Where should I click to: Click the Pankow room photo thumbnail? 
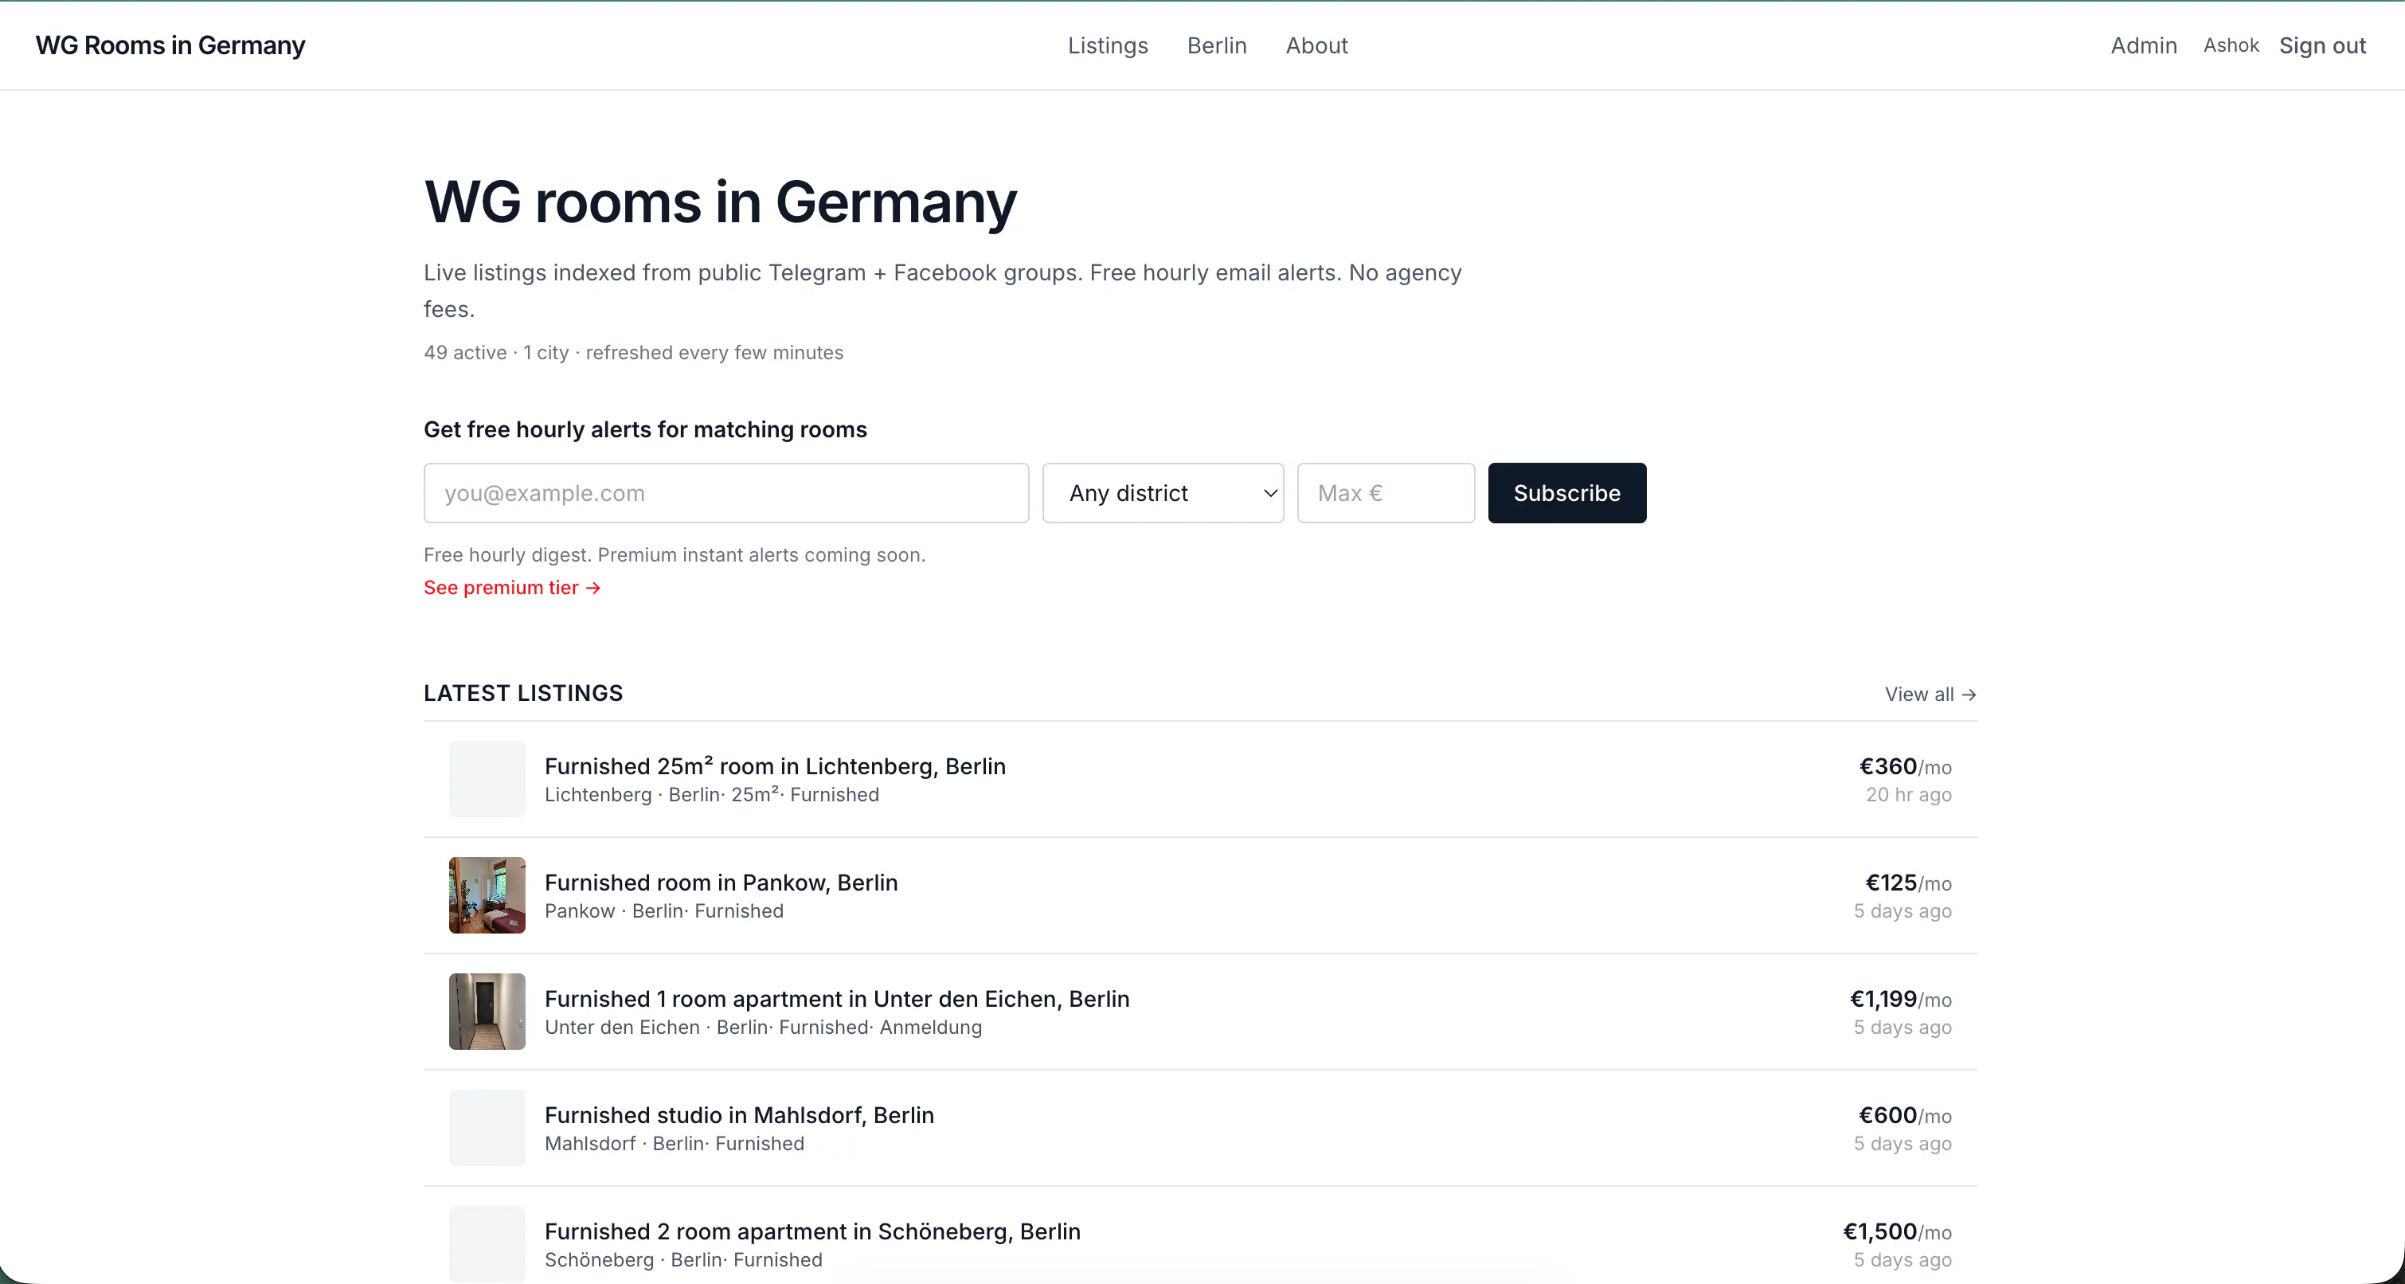pos(487,895)
